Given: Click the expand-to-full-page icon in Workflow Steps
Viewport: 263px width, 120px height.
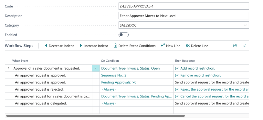Looking at the screenshot, I should coord(245,46).
